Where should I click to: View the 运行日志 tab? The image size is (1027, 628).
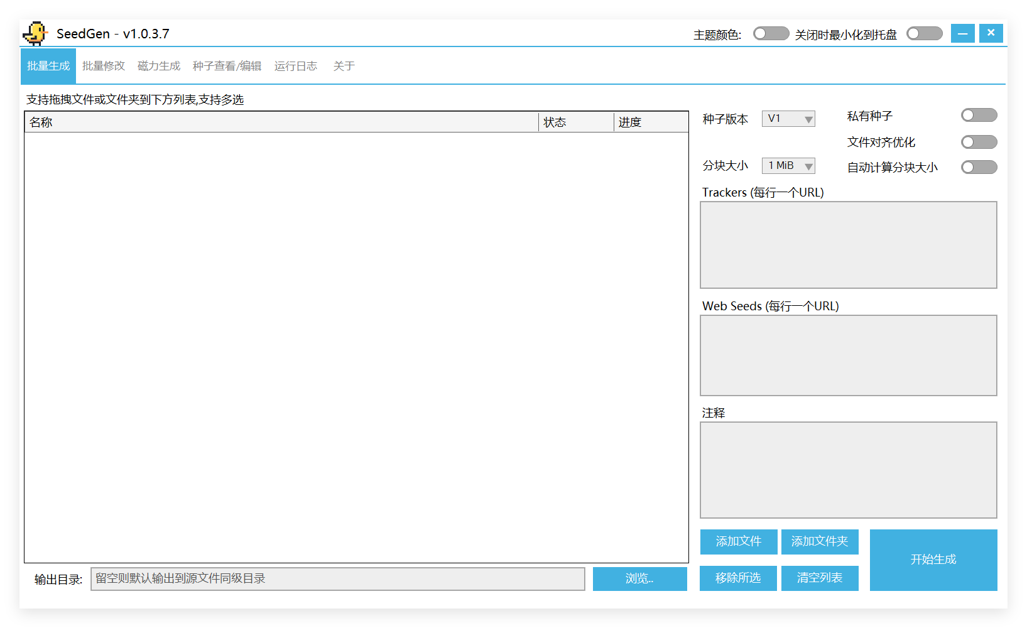[x=295, y=65]
